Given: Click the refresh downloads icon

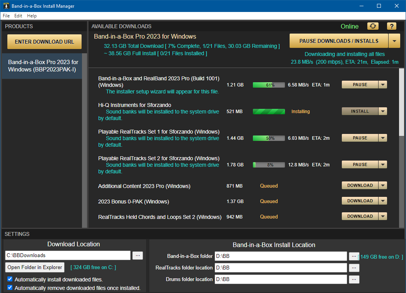Looking at the screenshot, I should [x=373, y=26].
